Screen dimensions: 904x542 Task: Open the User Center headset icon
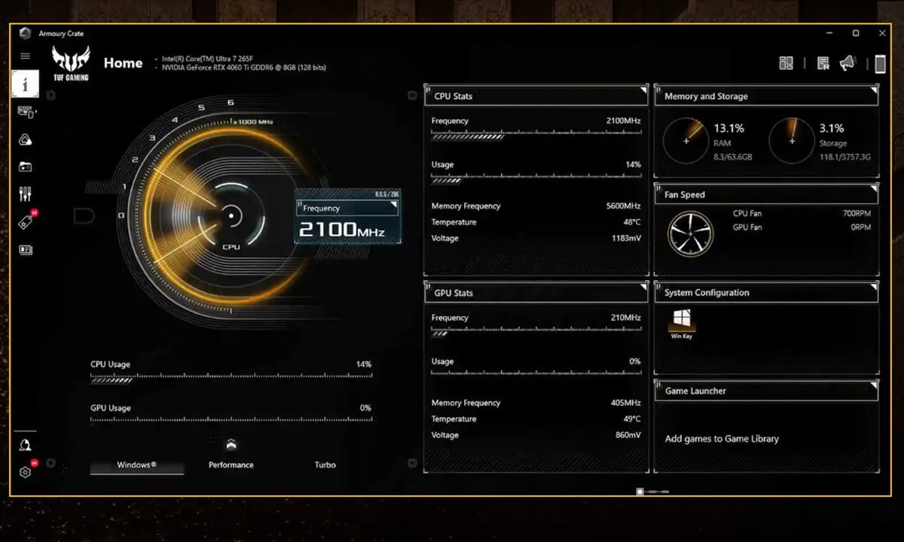coord(25,445)
